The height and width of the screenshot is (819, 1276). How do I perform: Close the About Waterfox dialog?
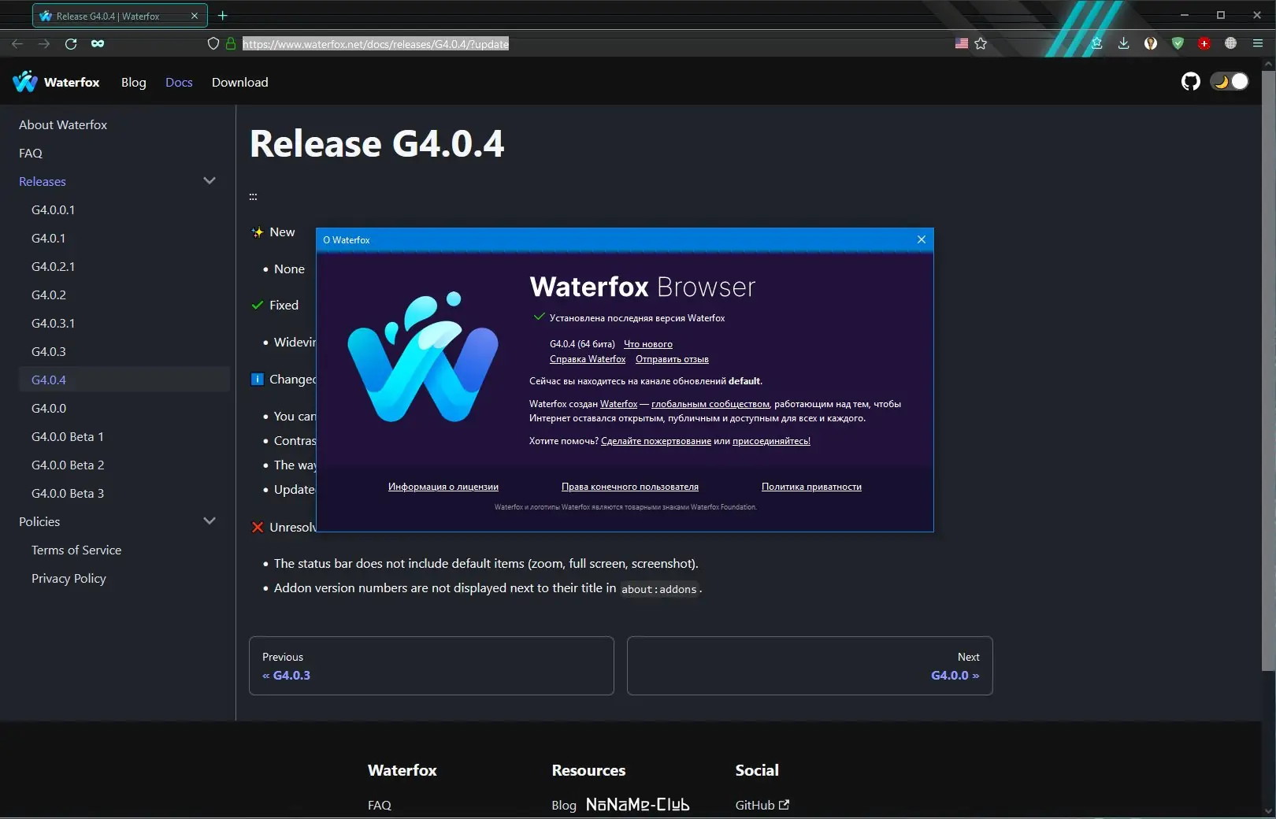[922, 239]
